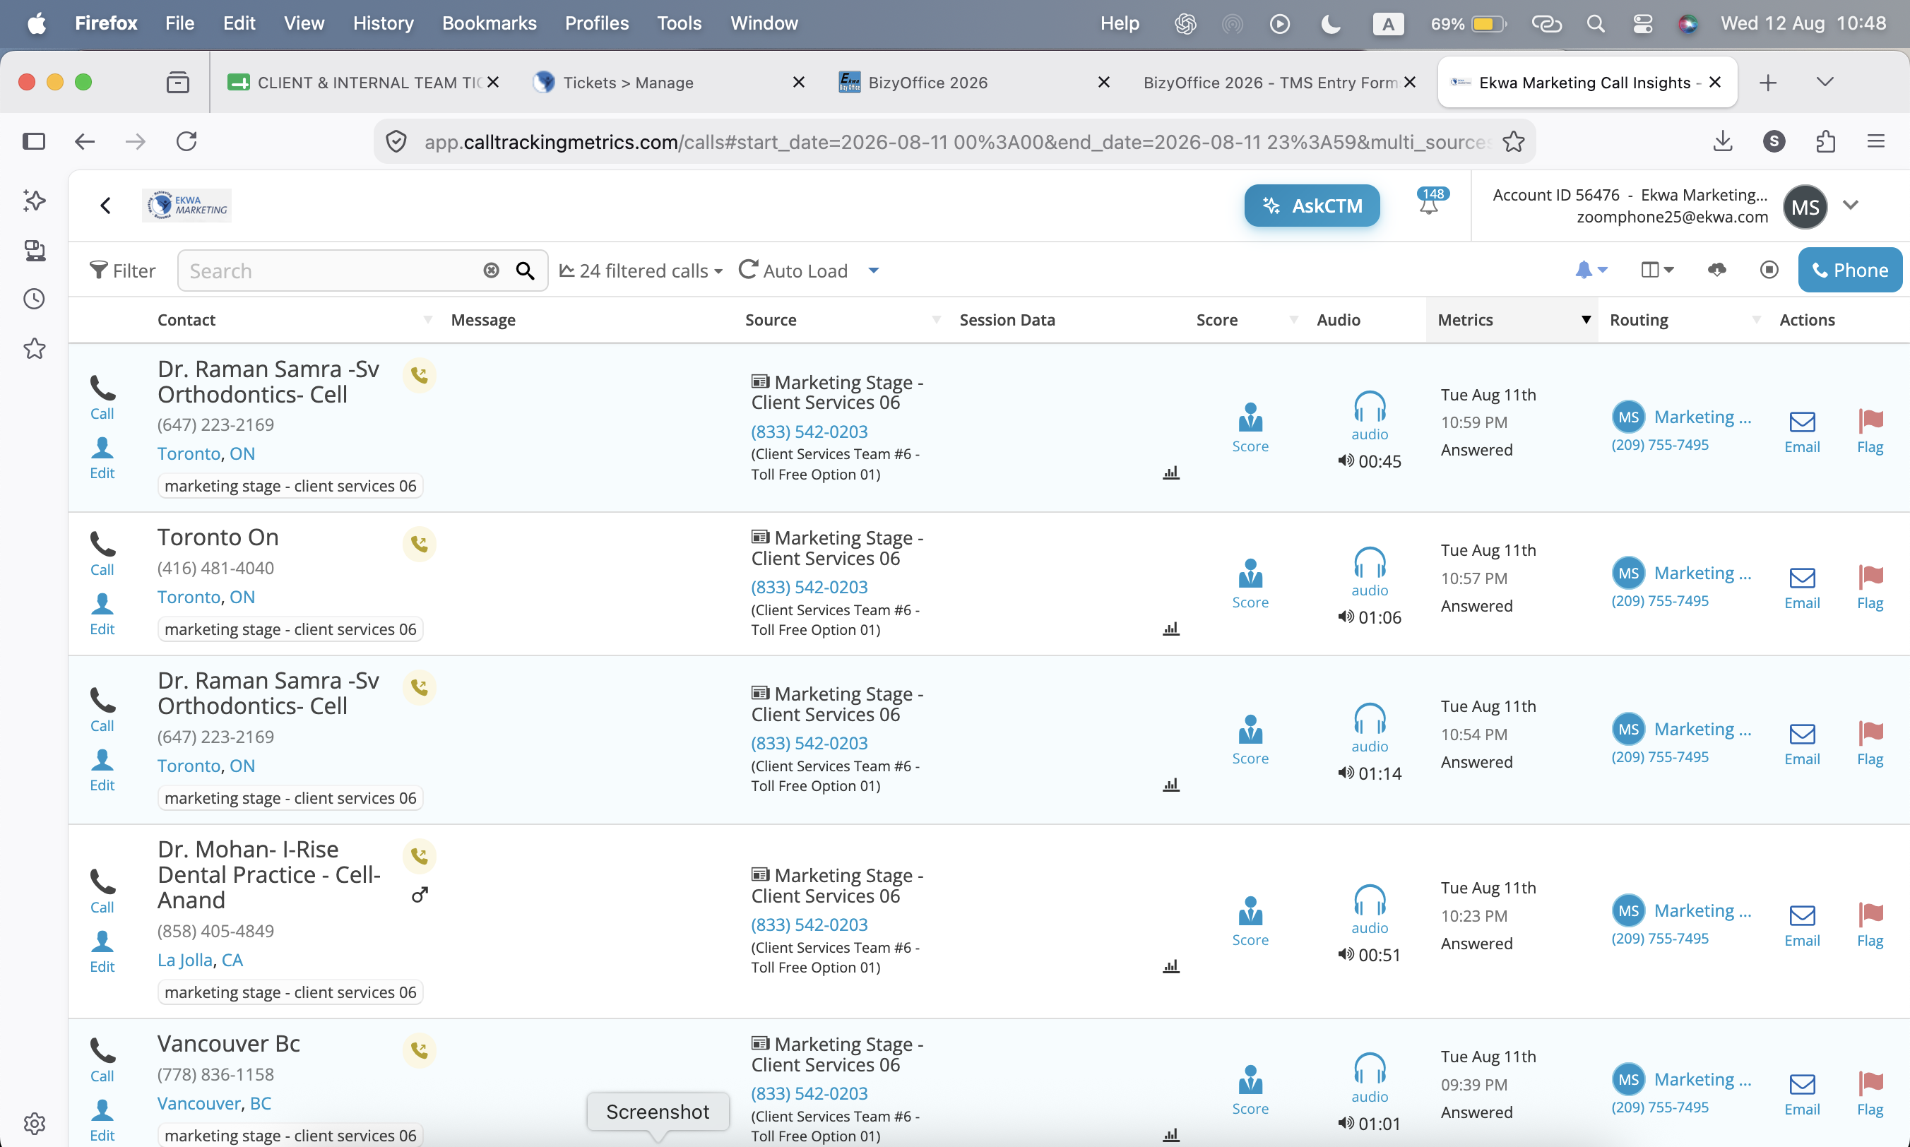1910x1147 pixels.
Task: Bookmark this page with the star
Action: [1514, 141]
